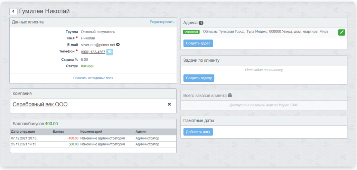Select the 07.12.2021 20:16 bonus row
Image resolution: width=357 pixels, height=170 pixels.
pos(93,138)
